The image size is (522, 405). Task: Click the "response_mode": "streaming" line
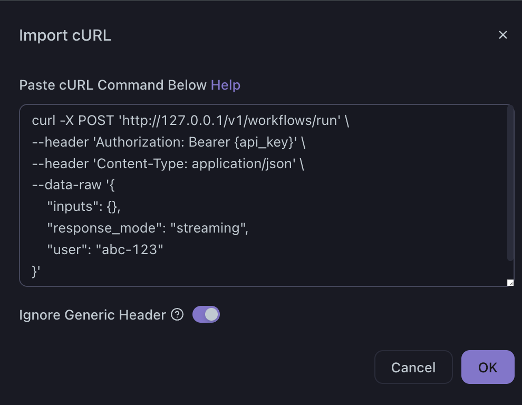(x=148, y=228)
